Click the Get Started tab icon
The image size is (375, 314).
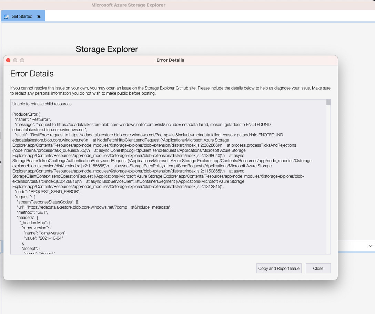[x=6, y=17]
